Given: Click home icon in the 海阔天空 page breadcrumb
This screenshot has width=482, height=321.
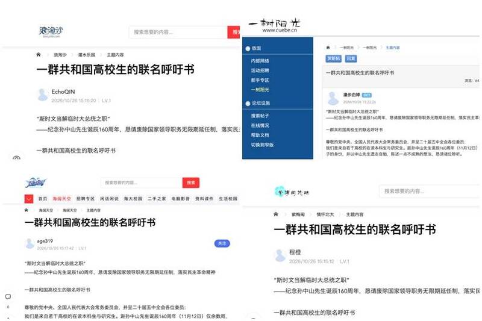Looking at the screenshot, I should [26, 210].
